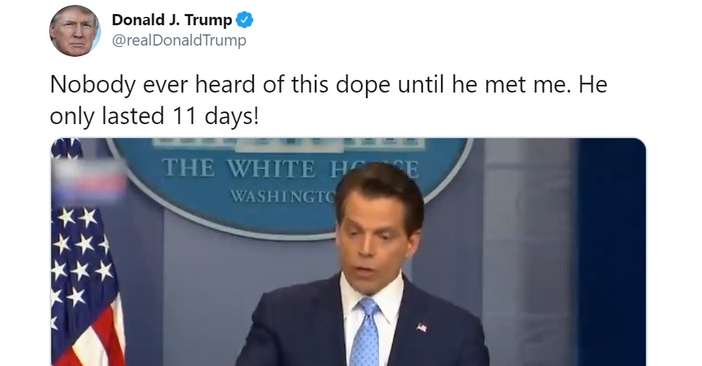Click the "only lasted 11 days!" text line
The width and height of the screenshot is (702, 366).
[x=154, y=116]
